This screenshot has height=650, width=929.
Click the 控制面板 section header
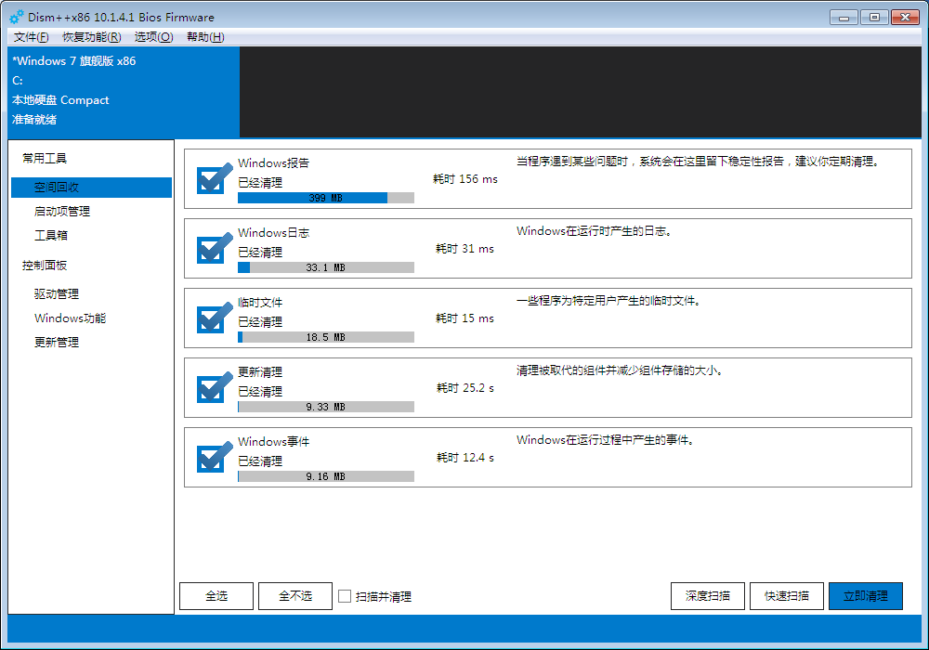(x=45, y=266)
